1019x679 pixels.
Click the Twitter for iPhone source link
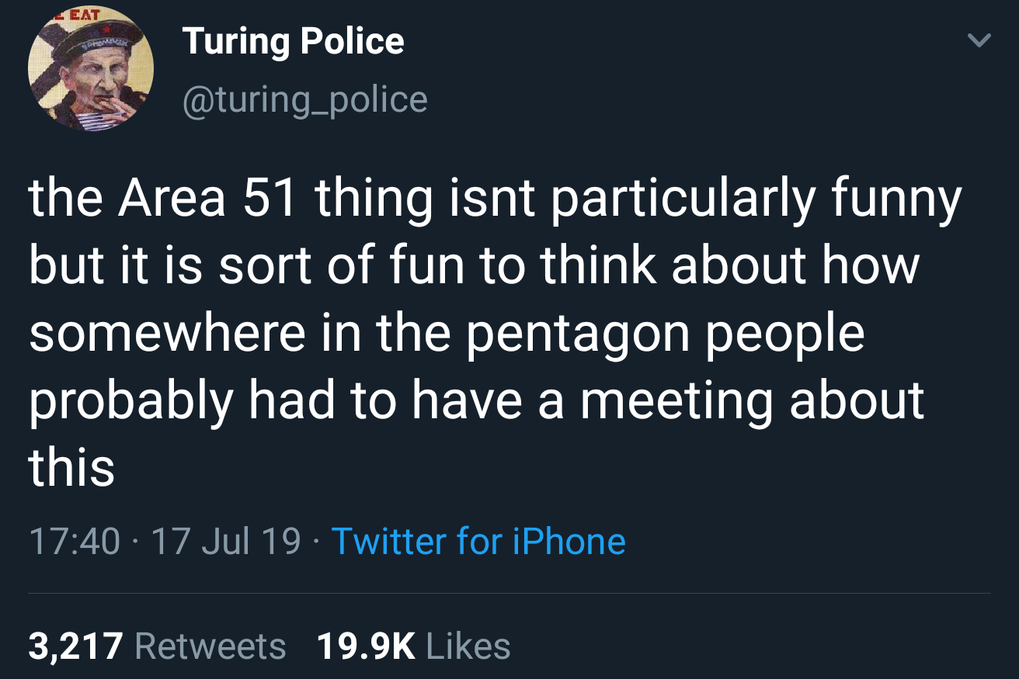[478, 541]
